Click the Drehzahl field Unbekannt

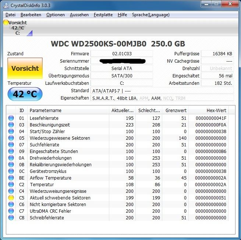coord(217,69)
